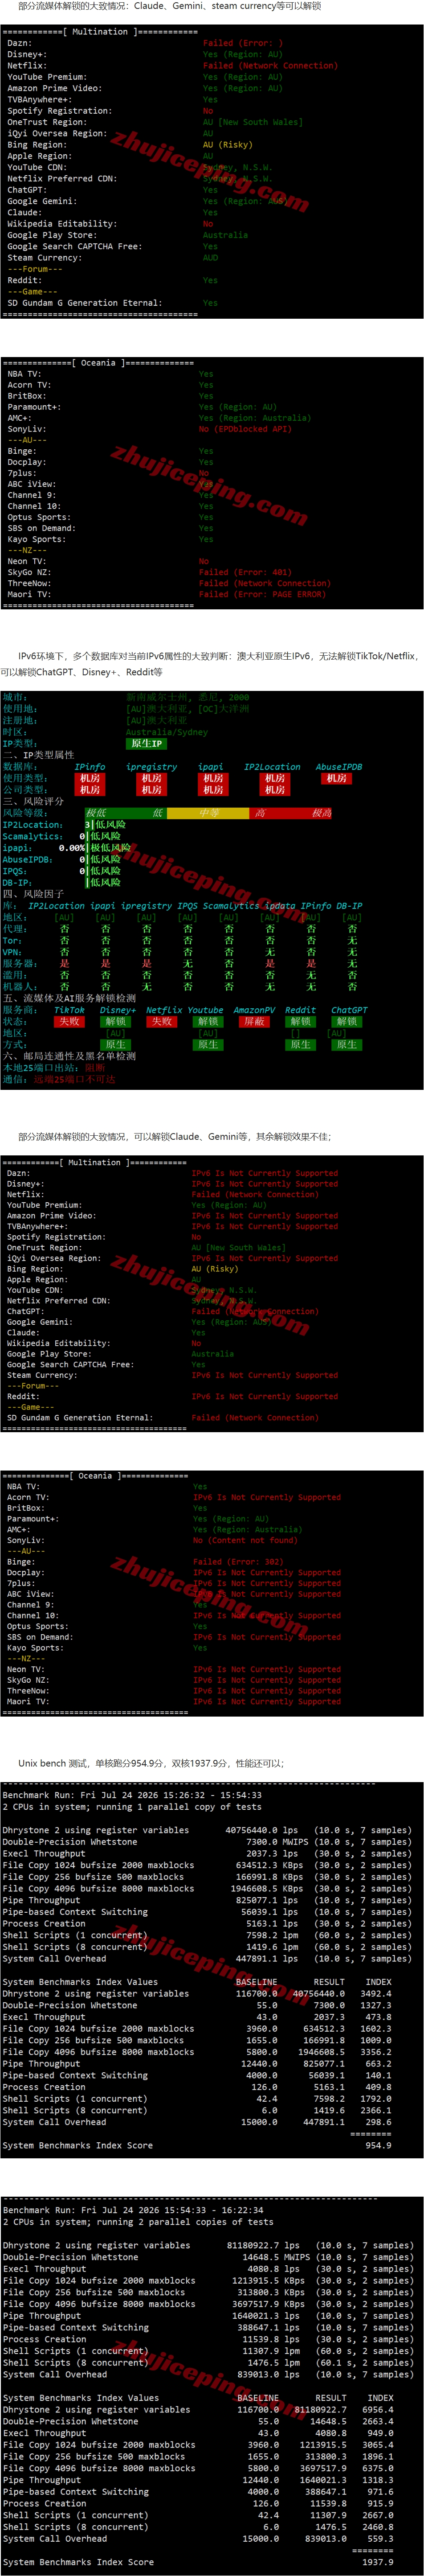Click the 原生 badge under Reddit
This screenshot has width=424, height=2576.
(300, 1044)
